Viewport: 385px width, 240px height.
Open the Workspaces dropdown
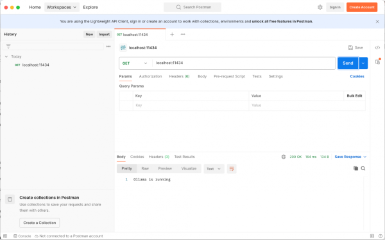click(x=62, y=7)
